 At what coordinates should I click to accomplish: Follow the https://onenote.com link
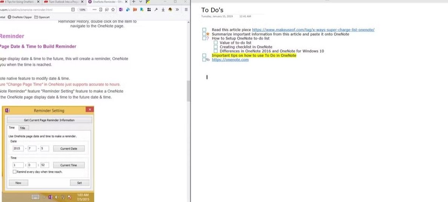(230, 60)
